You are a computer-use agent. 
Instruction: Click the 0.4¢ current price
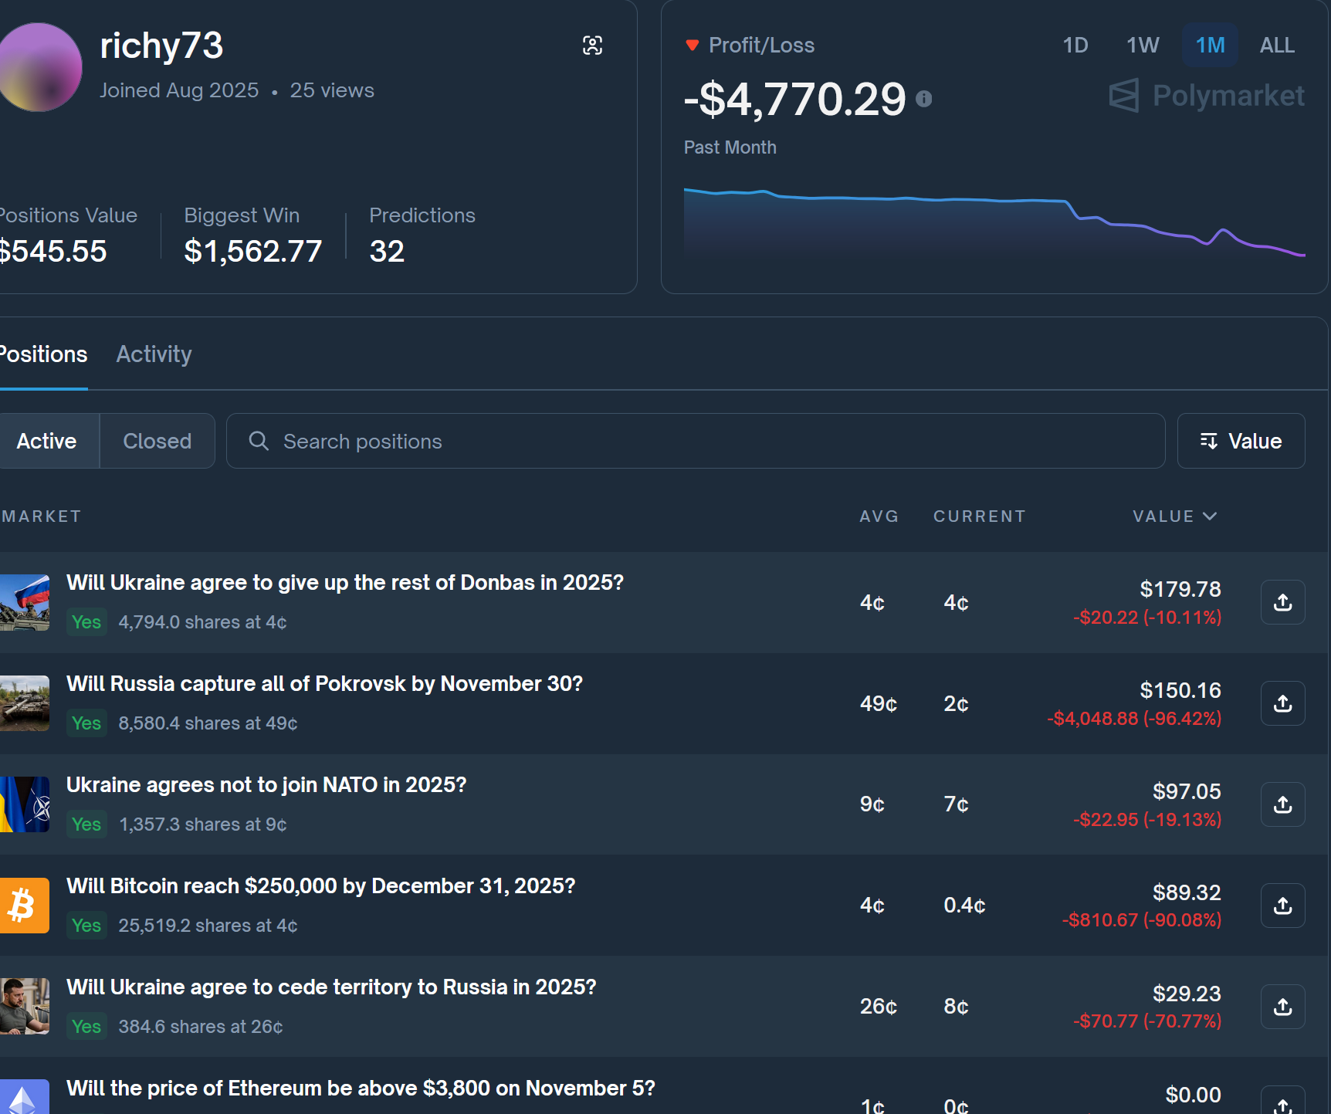pos(964,906)
